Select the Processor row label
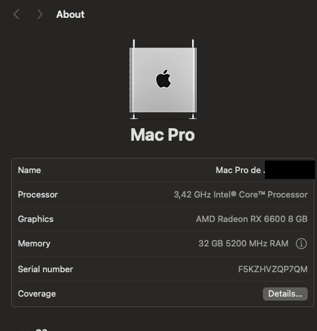Image resolution: width=317 pixels, height=331 pixels. tap(38, 195)
